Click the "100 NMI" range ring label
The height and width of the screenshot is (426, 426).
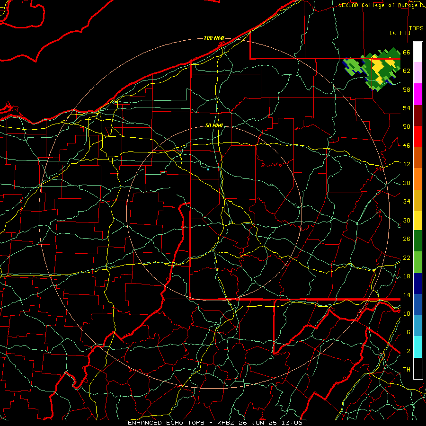point(214,38)
